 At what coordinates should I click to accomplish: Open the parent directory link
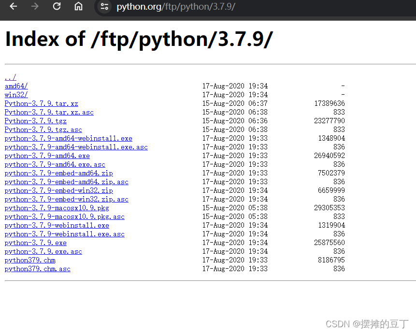point(10,77)
